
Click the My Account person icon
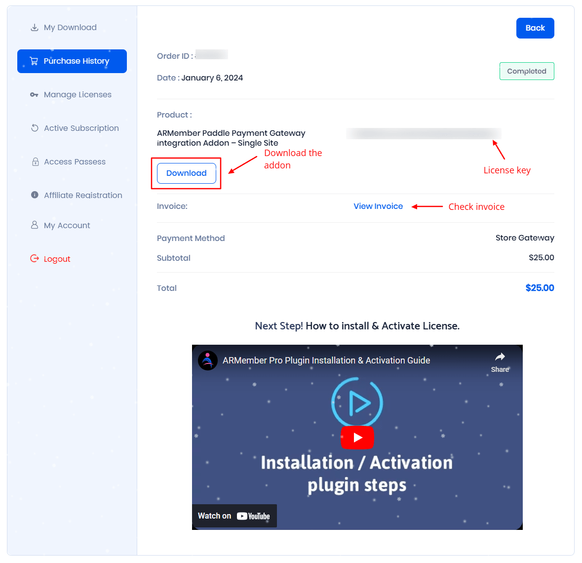(35, 225)
